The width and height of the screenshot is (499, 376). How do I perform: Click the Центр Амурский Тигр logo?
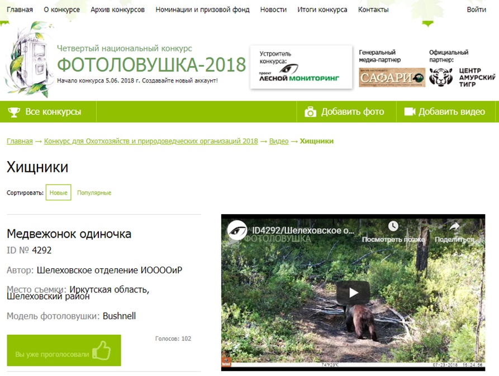pyautogui.click(x=462, y=77)
